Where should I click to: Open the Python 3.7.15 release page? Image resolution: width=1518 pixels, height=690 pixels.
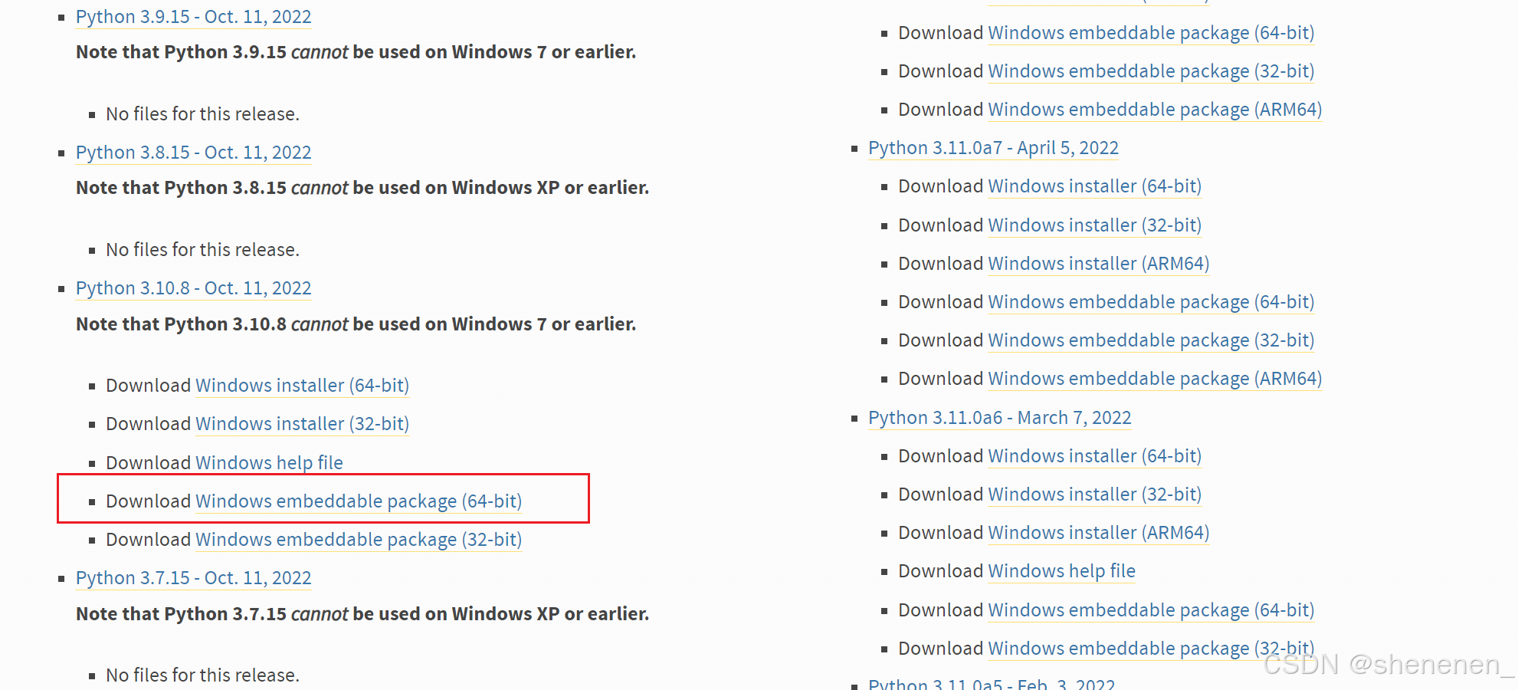click(193, 577)
